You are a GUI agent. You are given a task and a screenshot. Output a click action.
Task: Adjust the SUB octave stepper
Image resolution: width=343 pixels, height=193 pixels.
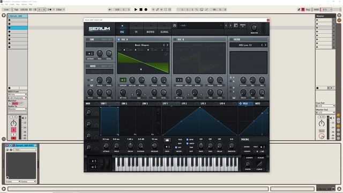click(90, 54)
